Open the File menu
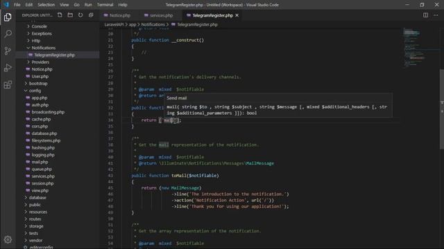 coord(17,5)
